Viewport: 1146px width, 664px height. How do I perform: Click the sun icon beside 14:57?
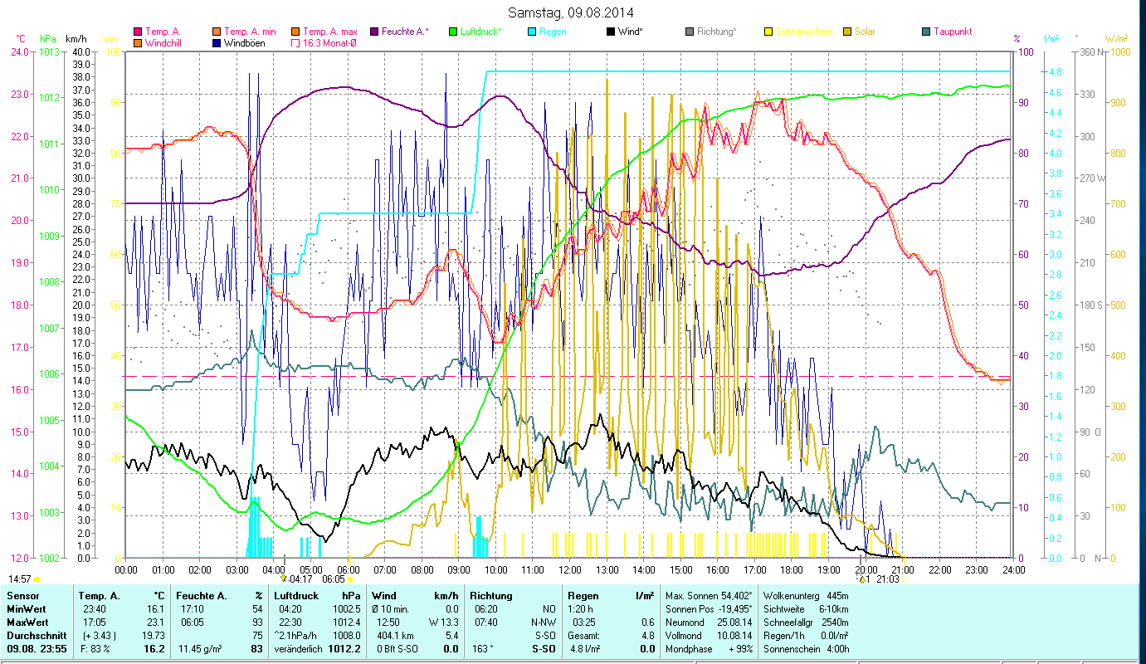click(x=37, y=579)
